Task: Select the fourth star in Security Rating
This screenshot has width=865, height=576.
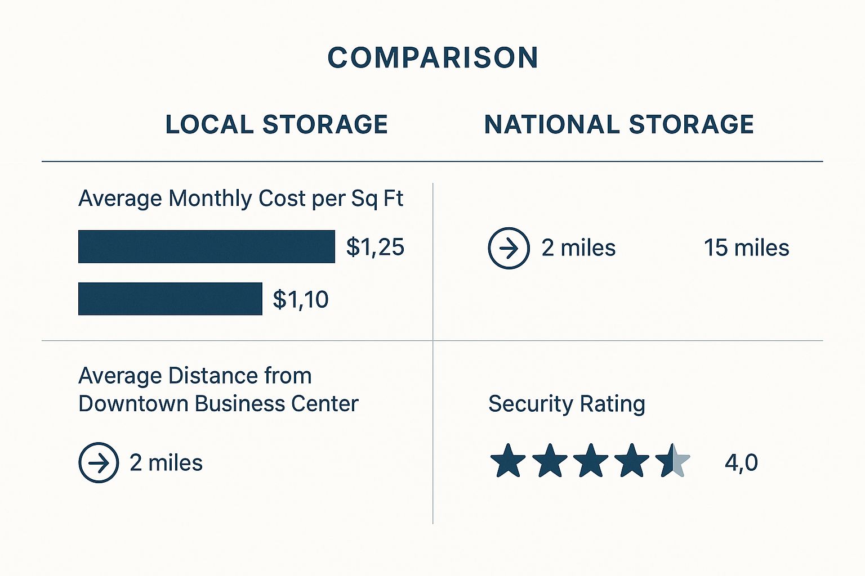Action: [x=632, y=461]
